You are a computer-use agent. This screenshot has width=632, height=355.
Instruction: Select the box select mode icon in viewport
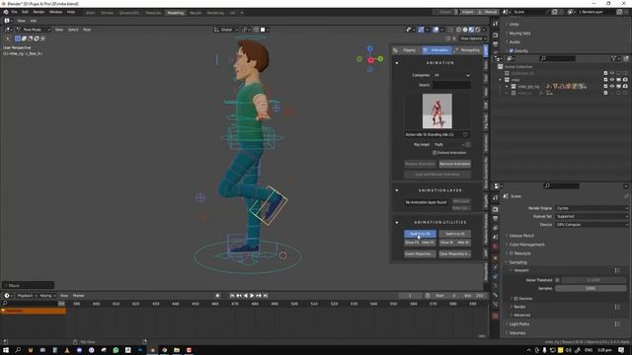(18, 38)
